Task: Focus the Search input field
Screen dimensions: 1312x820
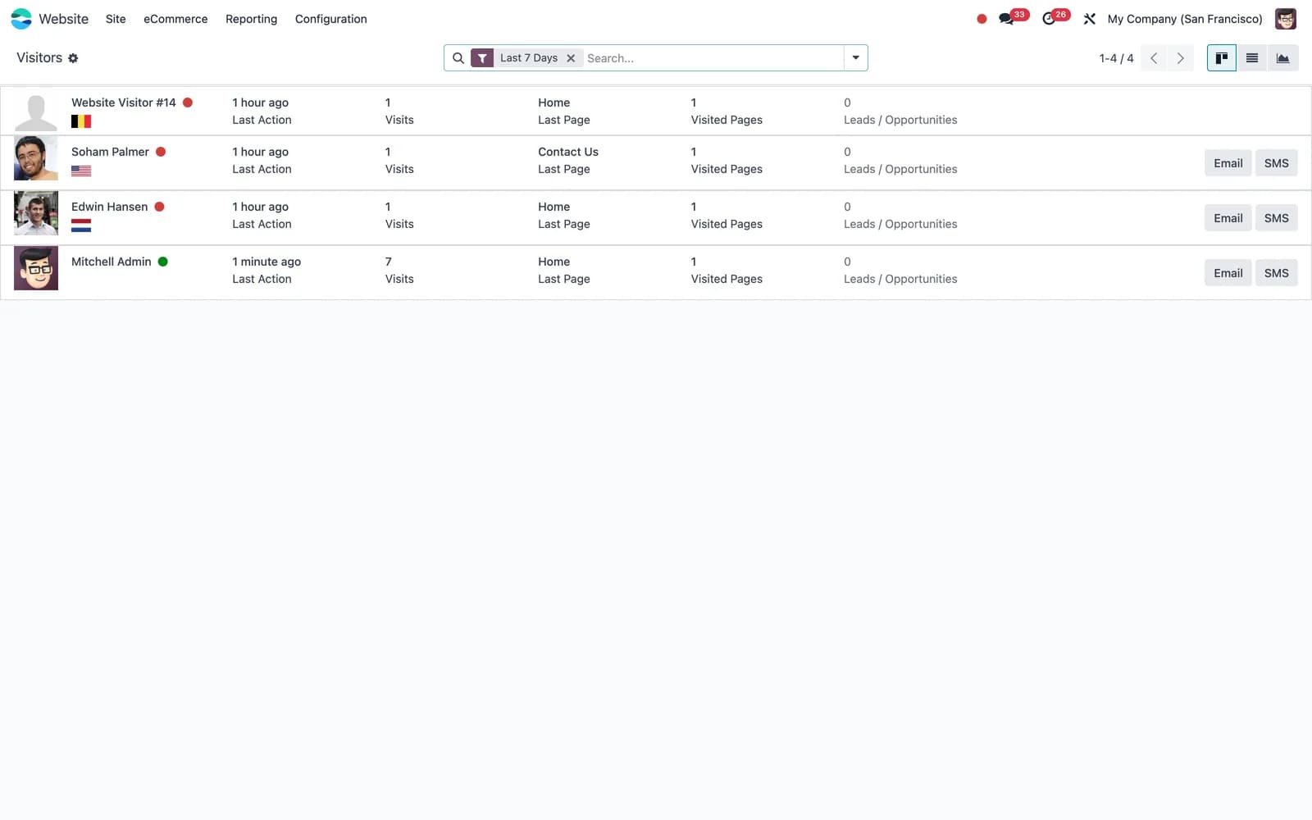Action: click(713, 58)
